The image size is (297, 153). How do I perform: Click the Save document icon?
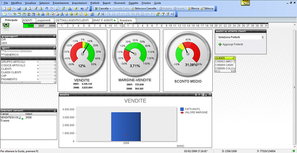(x=19, y=9)
